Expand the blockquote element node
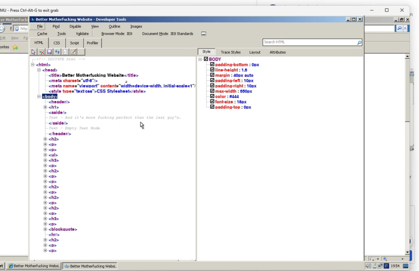 coord(46,229)
